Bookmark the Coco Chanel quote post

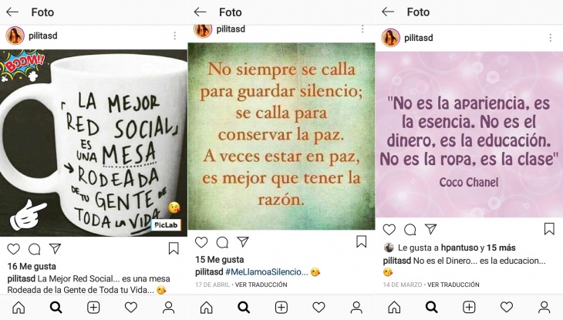(x=549, y=229)
